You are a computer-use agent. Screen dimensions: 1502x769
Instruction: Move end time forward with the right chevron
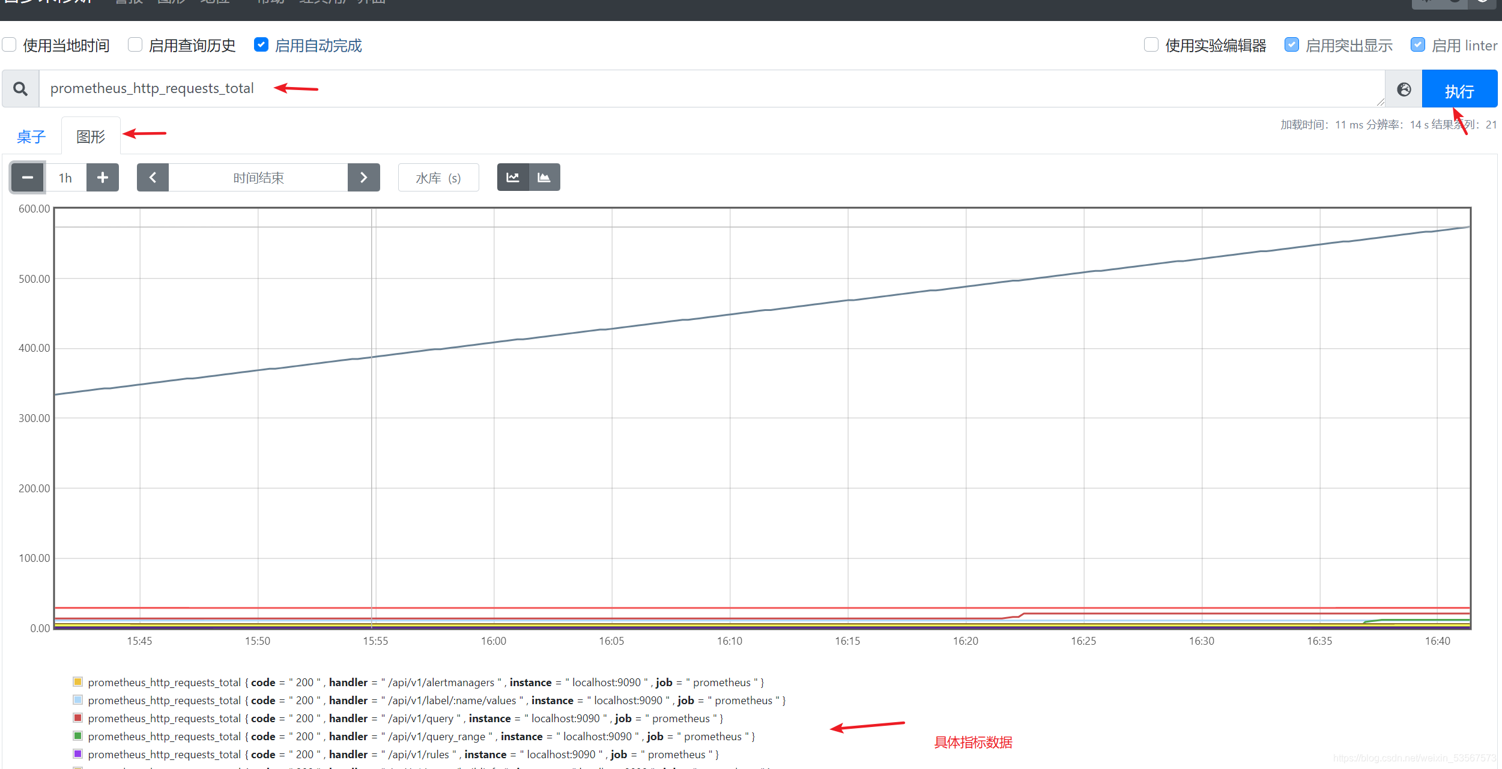pyautogui.click(x=364, y=178)
